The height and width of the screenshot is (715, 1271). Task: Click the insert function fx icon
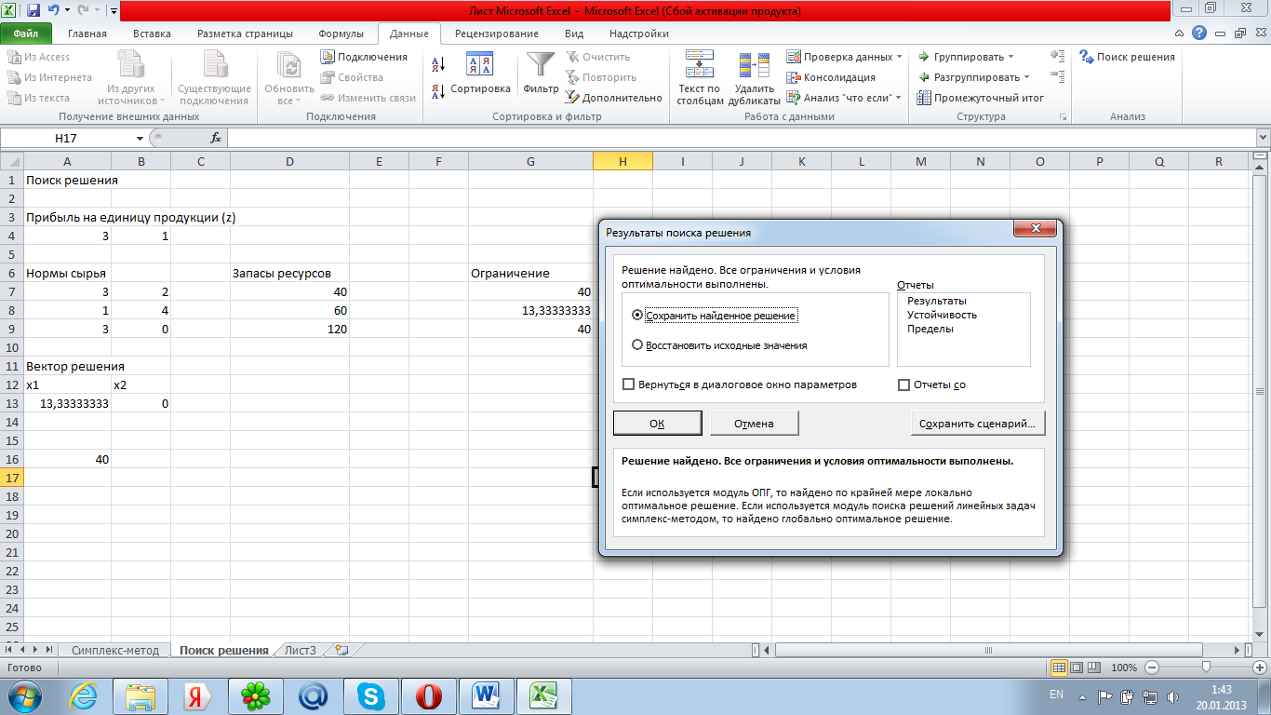216,138
